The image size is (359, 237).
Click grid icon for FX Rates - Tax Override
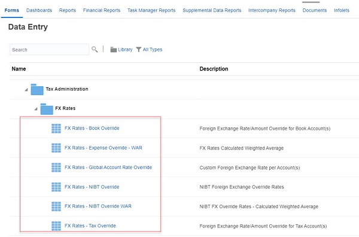click(x=56, y=226)
